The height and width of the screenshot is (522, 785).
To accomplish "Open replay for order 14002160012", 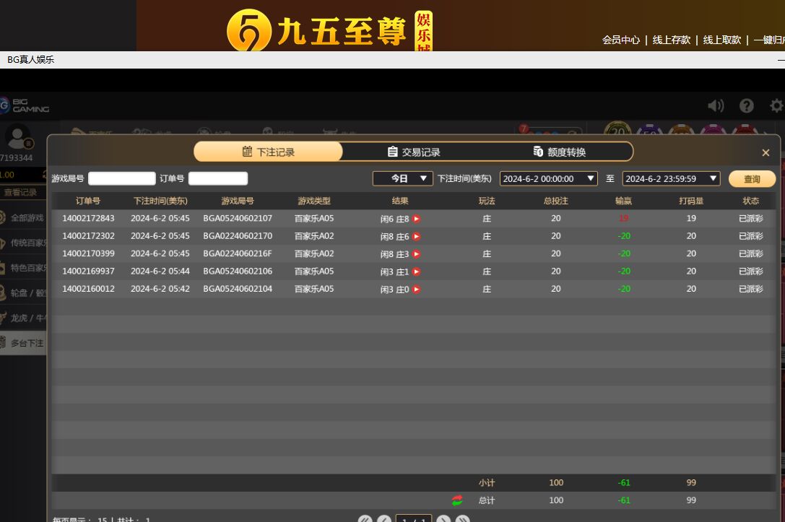I will 417,290.
